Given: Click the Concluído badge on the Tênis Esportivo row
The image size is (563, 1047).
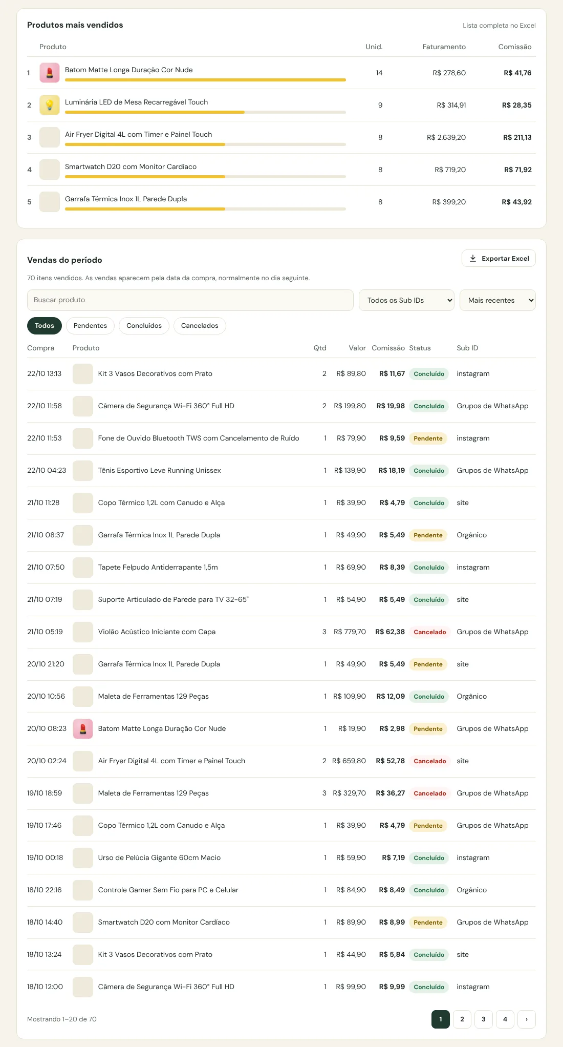Looking at the screenshot, I should [429, 471].
